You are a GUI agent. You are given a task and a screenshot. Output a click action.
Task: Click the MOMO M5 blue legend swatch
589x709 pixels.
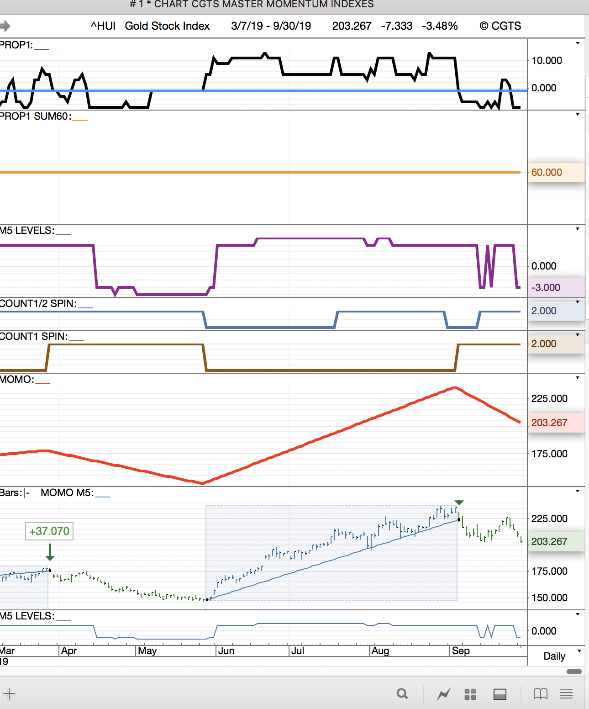click(x=103, y=496)
